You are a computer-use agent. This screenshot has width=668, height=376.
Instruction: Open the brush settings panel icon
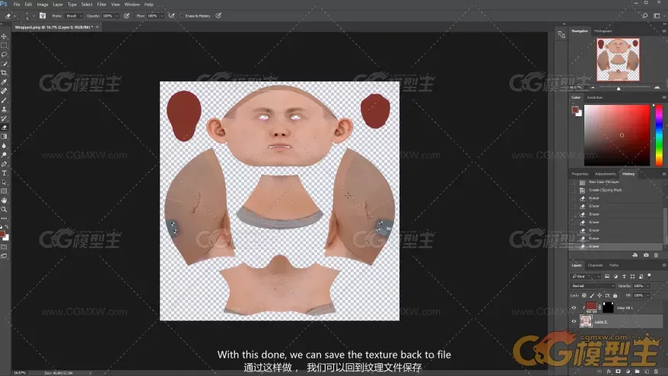tap(43, 16)
